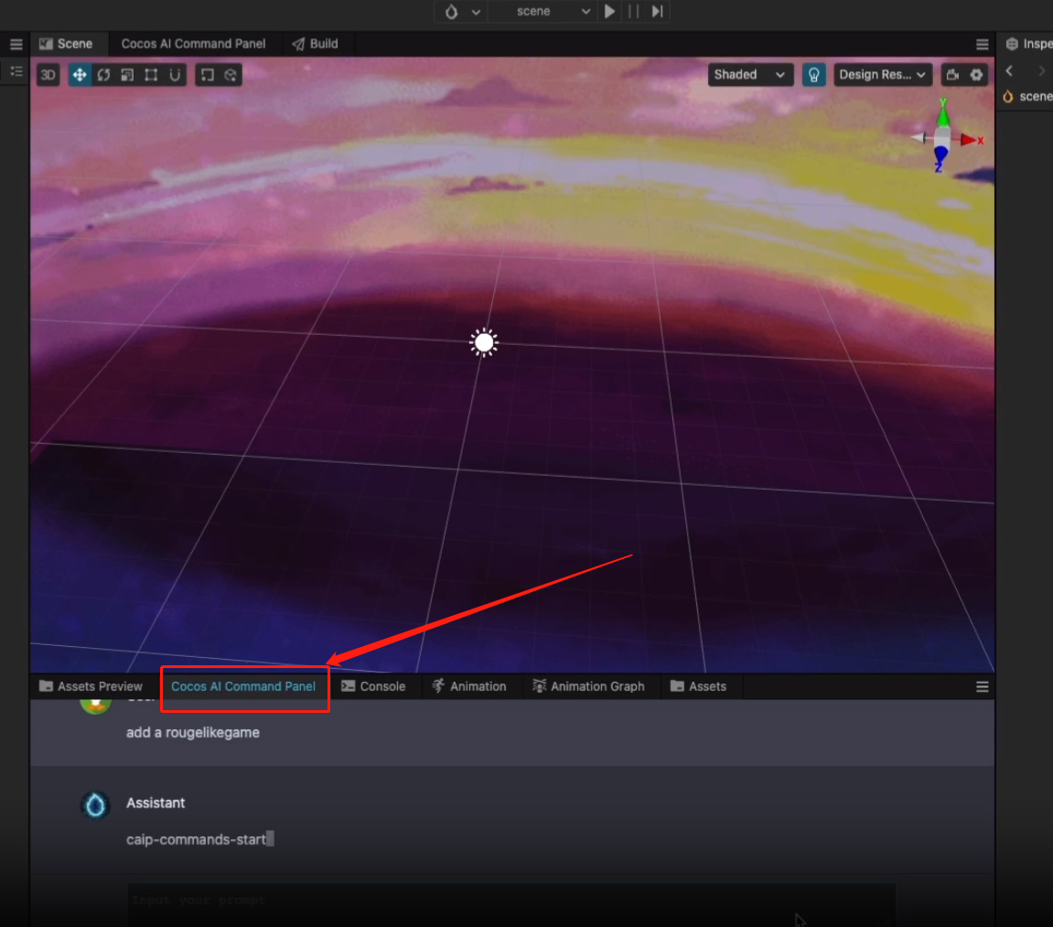1053x927 pixels.
Task: Open the scene panel hamburger menu at right
Action: click(x=982, y=44)
